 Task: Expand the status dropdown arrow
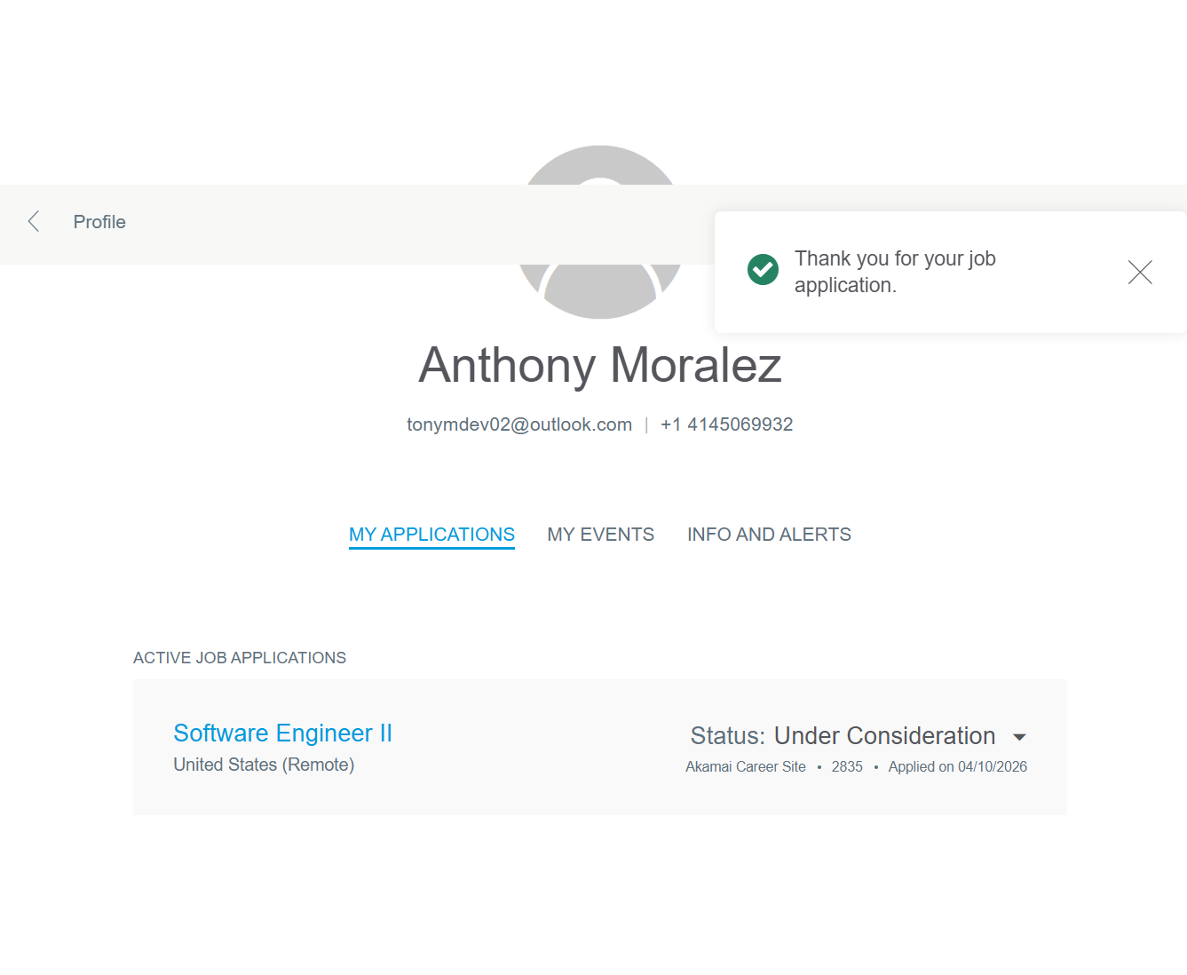[x=1019, y=737]
